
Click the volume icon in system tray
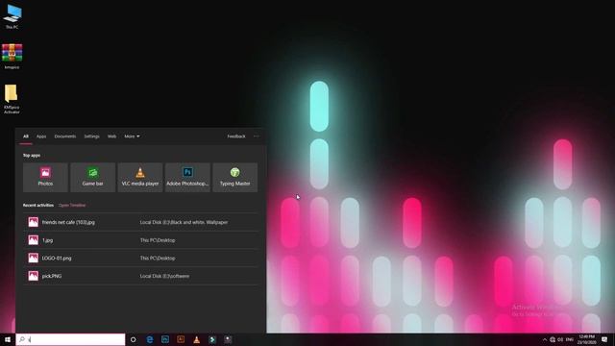[560, 339]
